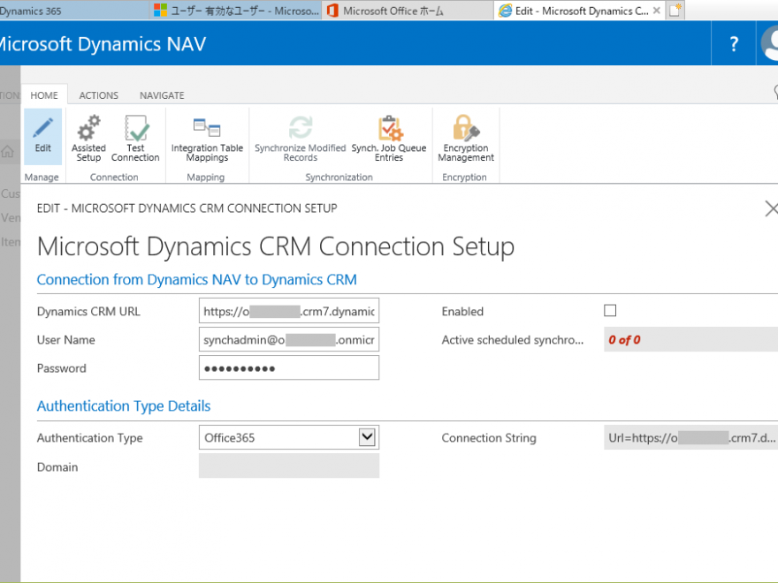778x583 pixels.
Task: Click the Password input field
Action: (289, 368)
